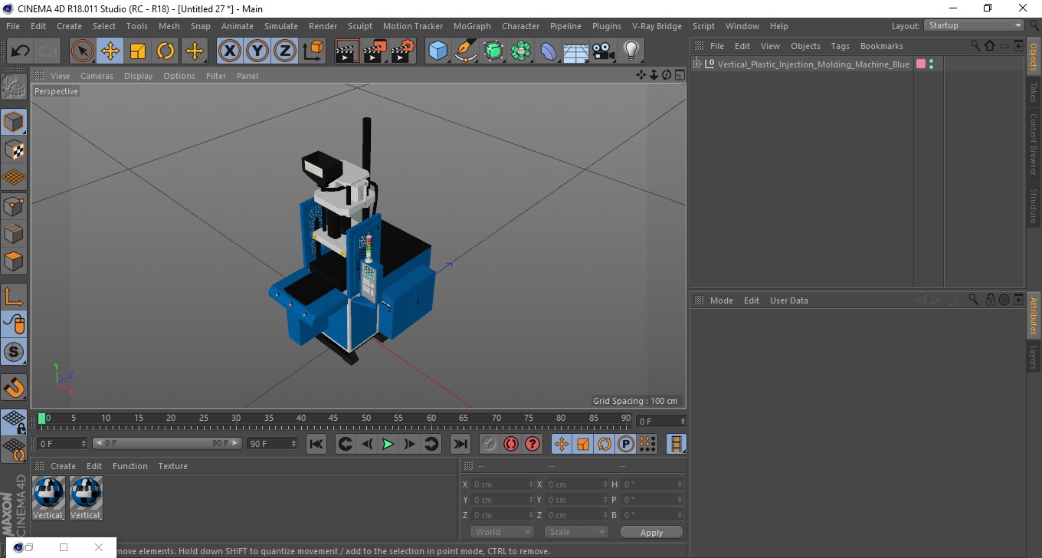The width and height of the screenshot is (1042, 558).
Task: Render to Picture Viewer
Action: [x=375, y=51]
